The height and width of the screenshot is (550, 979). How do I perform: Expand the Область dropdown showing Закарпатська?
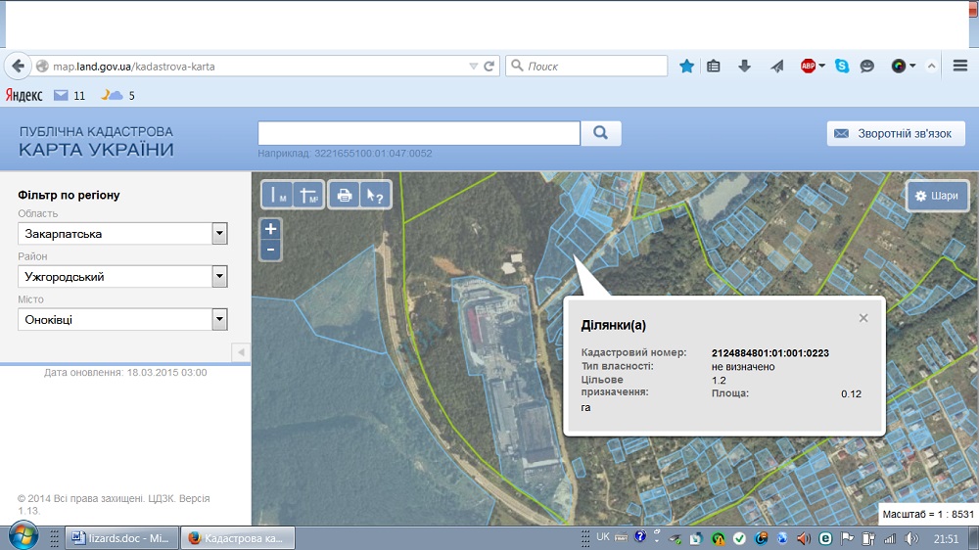pyautogui.click(x=220, y=234)
